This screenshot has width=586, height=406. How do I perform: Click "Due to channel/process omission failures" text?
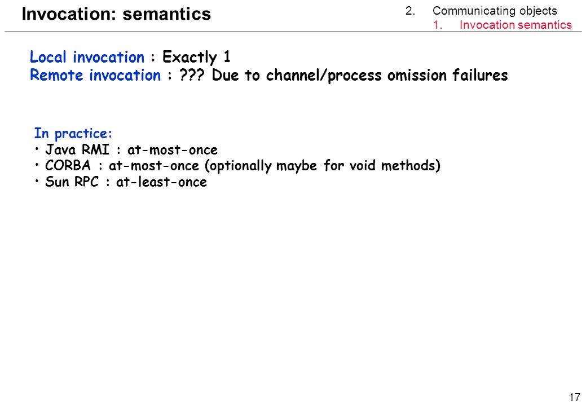pyautogui.click(x=359, y=76)
